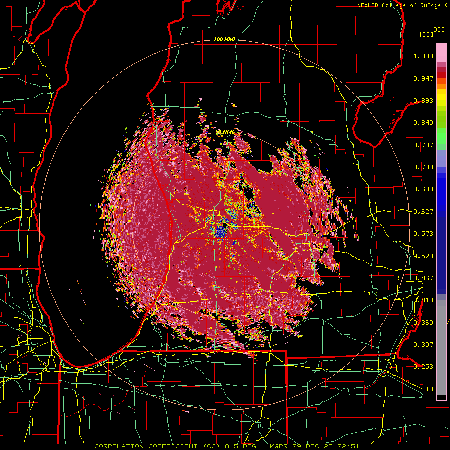Click the 50 NMI range ring label
The image size is (450, 450).
225,132
